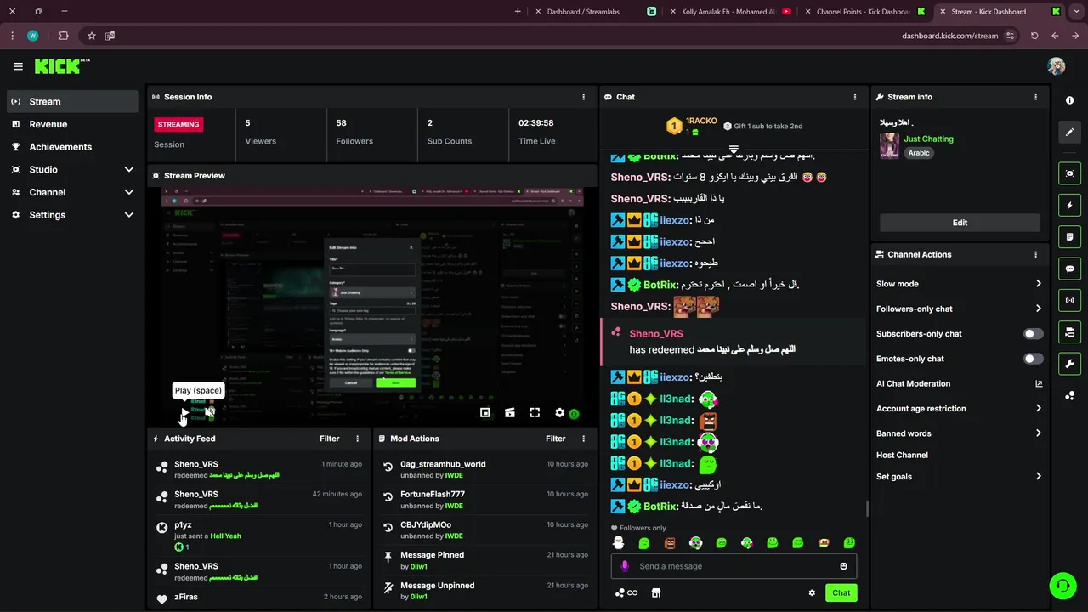Click Filter in Activity Feed header
This screenshot has width=1088, height=612.
click(329, 439)
